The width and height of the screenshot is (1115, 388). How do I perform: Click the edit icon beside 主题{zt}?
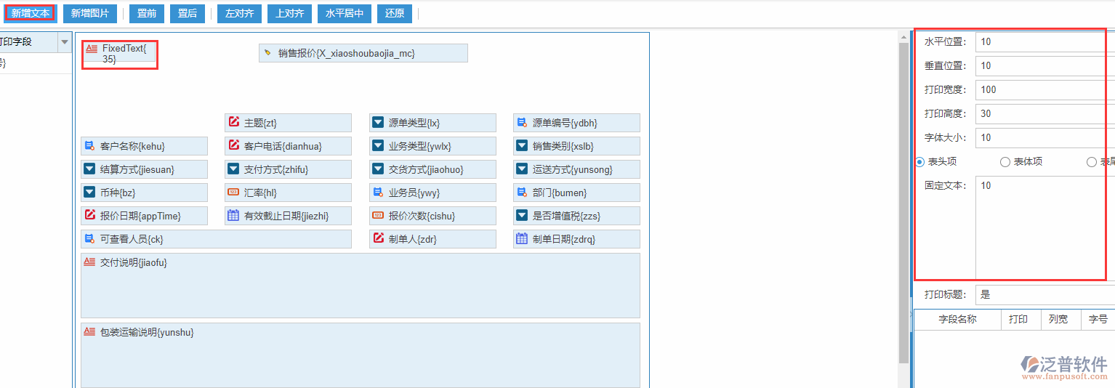click(x=233, y=122)
